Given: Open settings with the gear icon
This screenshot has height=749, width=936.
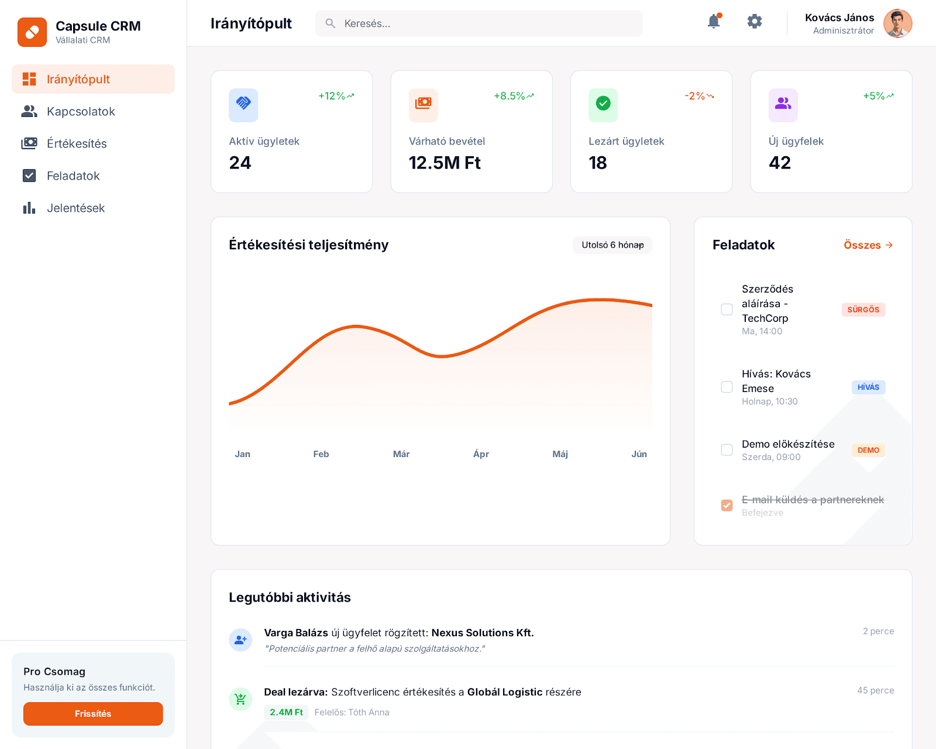Looking at the screenshot, I should coord(754,21).
